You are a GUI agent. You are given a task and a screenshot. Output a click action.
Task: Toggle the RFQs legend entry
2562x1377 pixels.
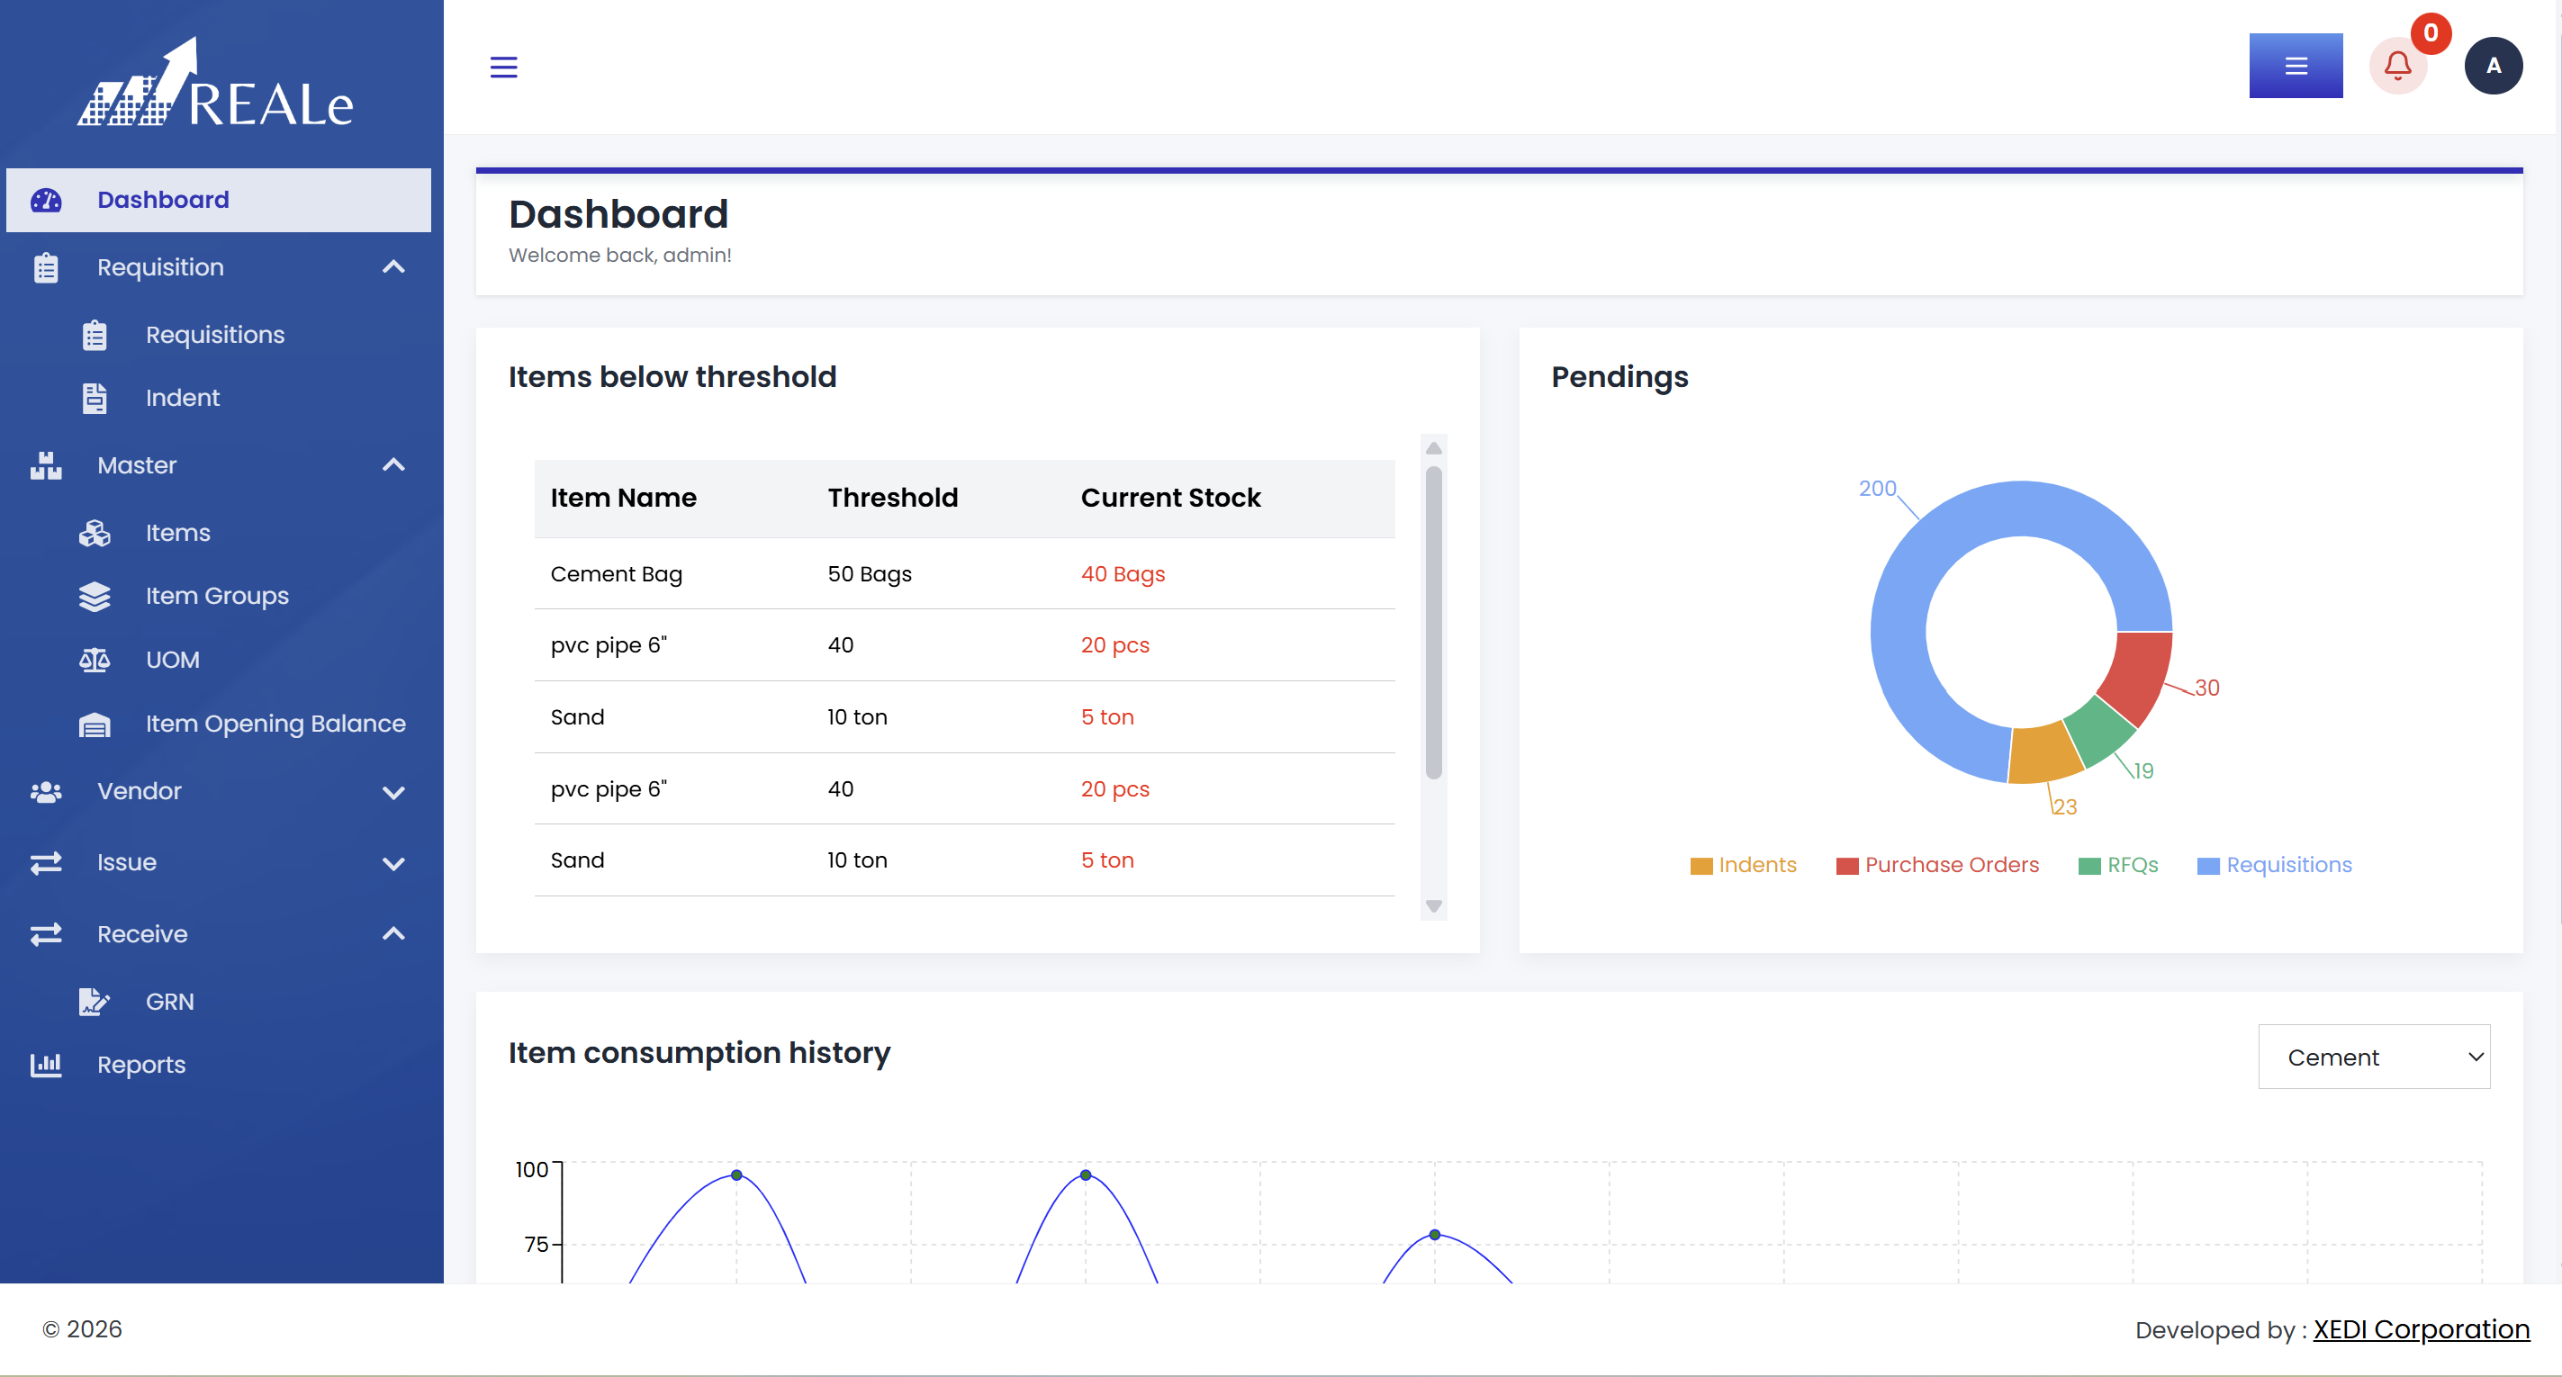pos(2117,865)
